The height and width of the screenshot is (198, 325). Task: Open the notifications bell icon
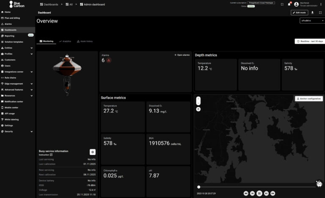[x=289, y=4]
